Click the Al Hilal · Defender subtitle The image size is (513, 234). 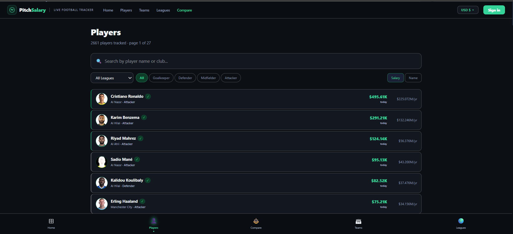(x=123, y=186)
